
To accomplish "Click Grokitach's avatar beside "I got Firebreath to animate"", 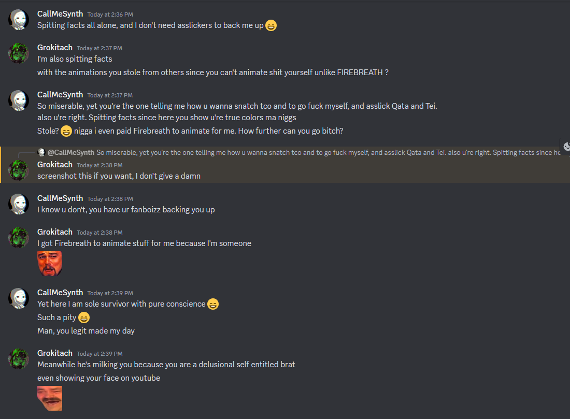I will pos(19,238).
